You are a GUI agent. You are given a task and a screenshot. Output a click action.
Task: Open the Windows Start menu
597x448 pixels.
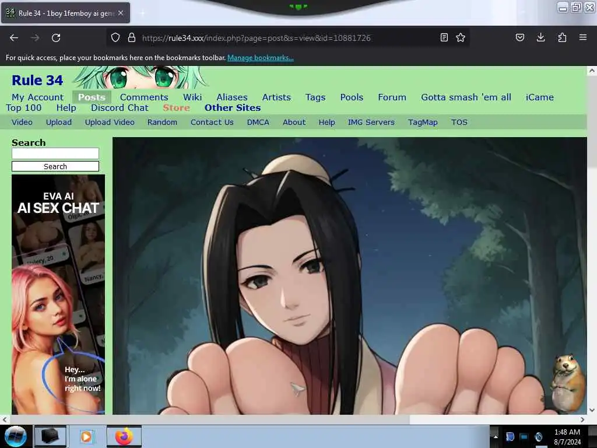(15, 436)
